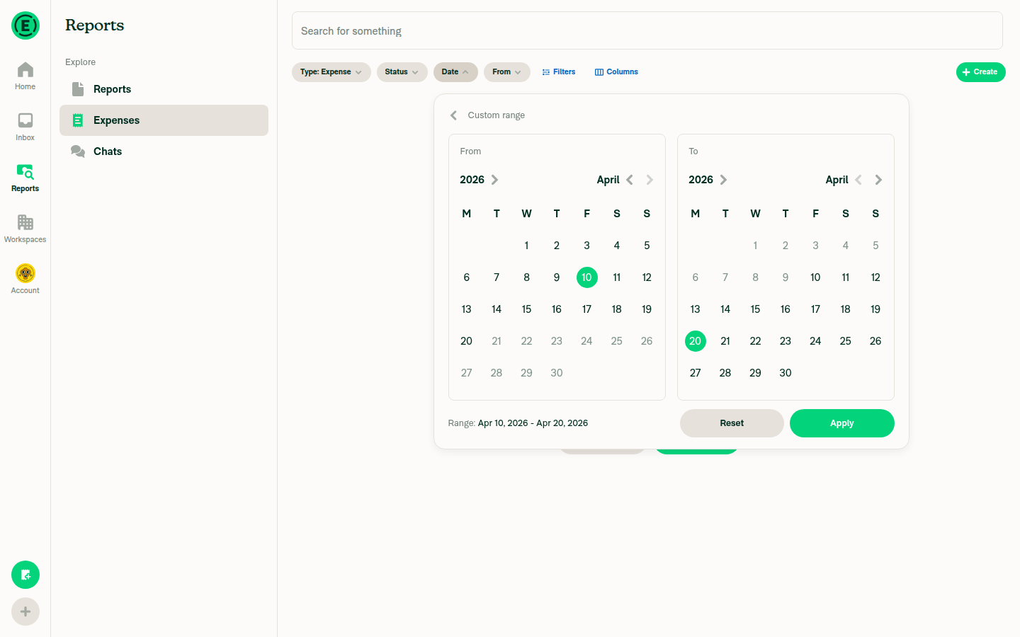Go to next month in To calendar

878,180
